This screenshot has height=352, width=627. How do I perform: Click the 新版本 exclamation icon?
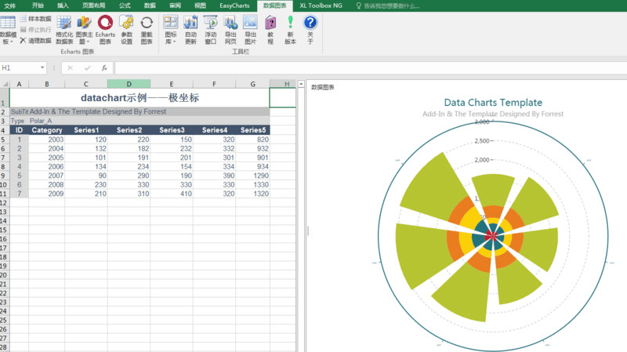click(290, 30)
